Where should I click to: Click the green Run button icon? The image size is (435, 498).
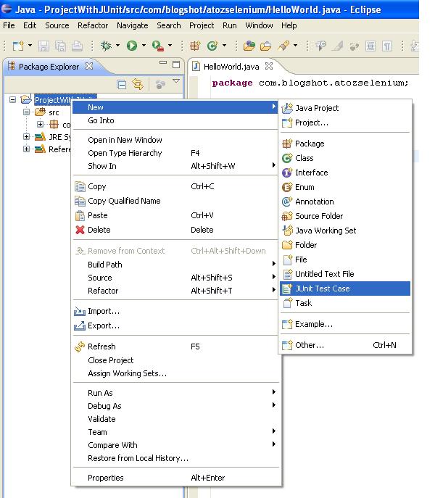[x=132, y=46]
